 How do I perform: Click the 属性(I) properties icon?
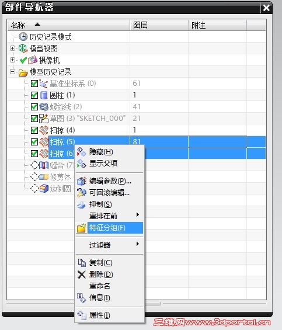click(82, 315)
